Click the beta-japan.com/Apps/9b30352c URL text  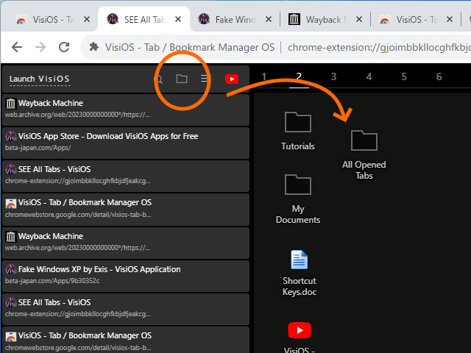click(52, 281)
